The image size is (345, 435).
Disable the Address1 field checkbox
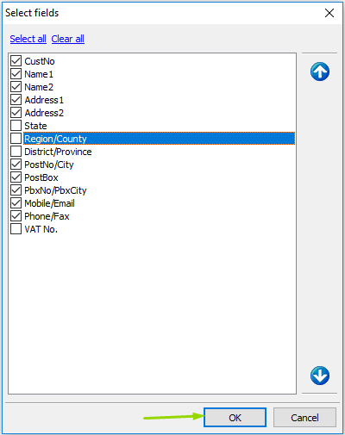[16, 100]
